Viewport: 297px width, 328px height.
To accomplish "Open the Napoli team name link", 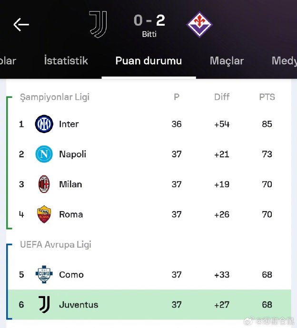I will [72, 154].
